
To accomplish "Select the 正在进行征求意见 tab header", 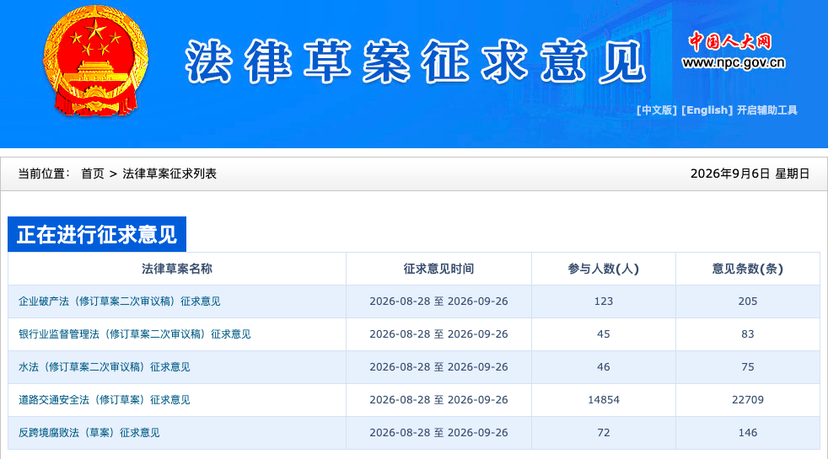I will point(97,234).
